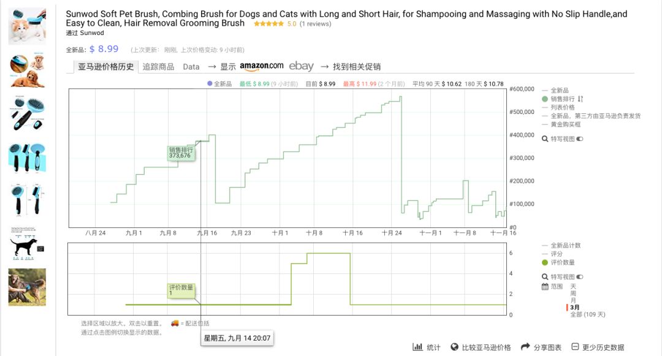The image size is (662, 356).
Task: Click the 找到相关促销 link
Action: coord(356,67)
